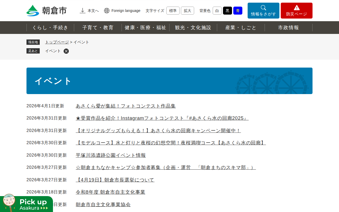Open 朝倉まちなかキャンプ参加者募集 link
339x212 pixels.
coord(166,167)
